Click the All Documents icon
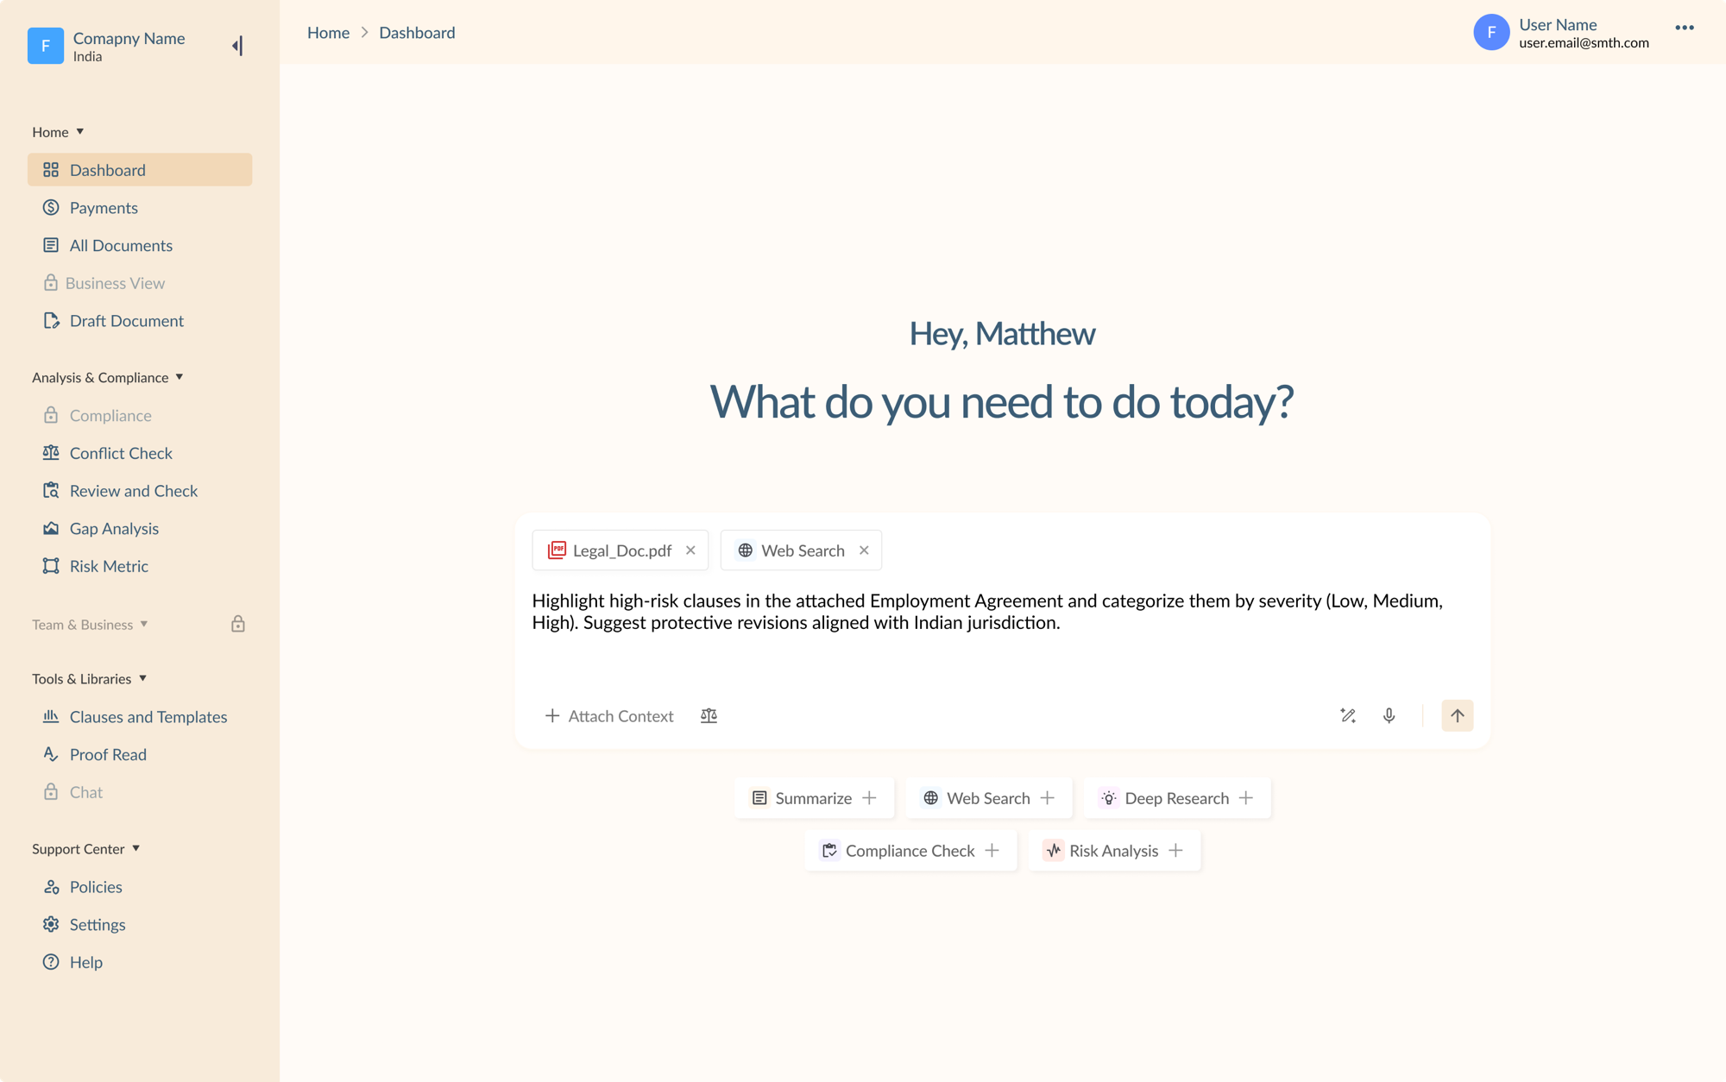The width and height of the screenshot is (1726, 1082). tap(51, 245)
